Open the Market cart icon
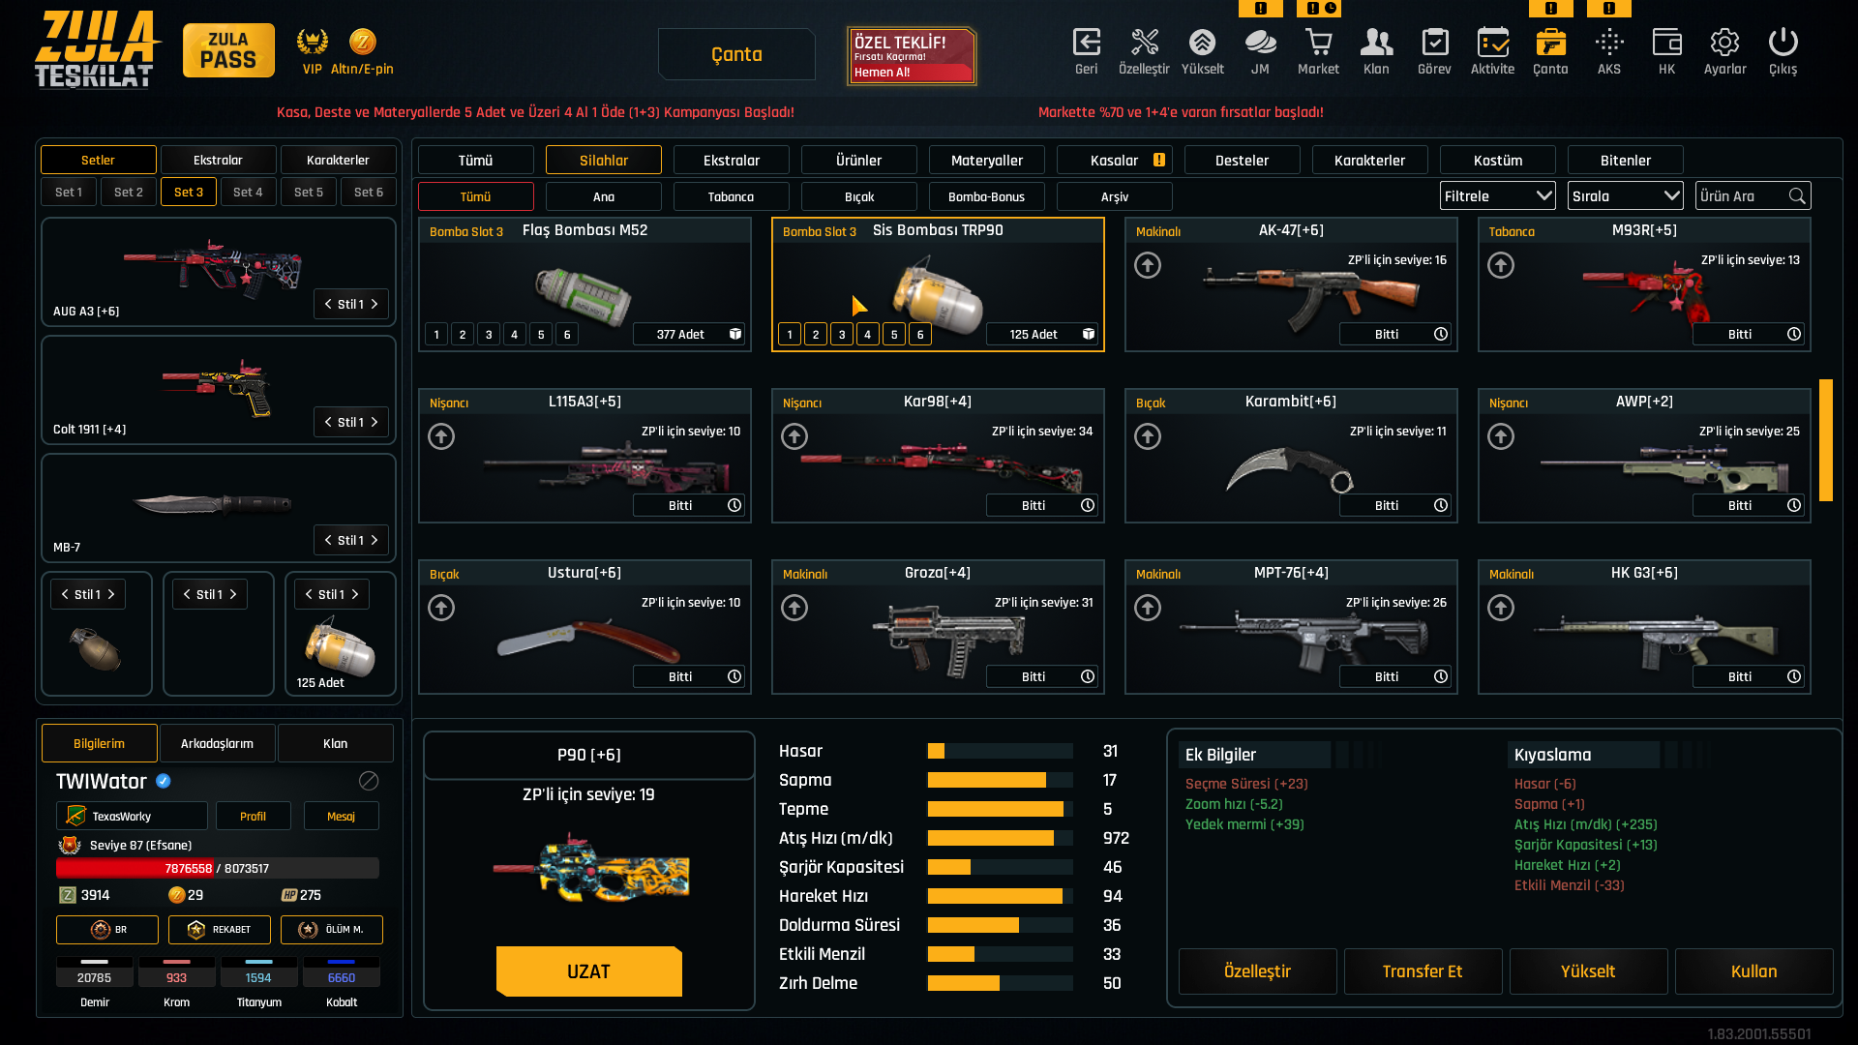 click(1318, 43)
